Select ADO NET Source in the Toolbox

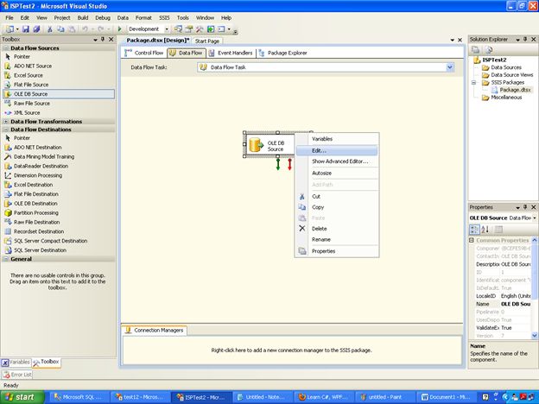pyautogui.click(x=33, y=66)
